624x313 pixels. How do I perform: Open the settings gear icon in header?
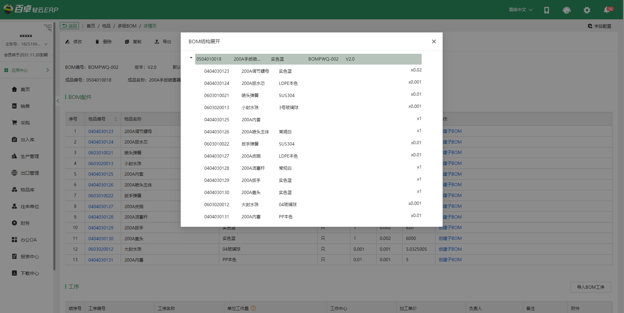point(587,10)
